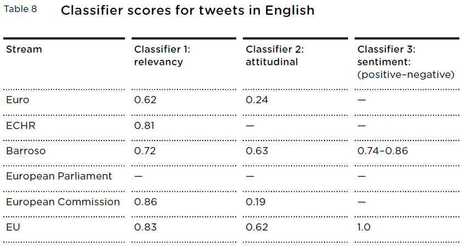Screen dimensions: 467x247
Task: Click the 'Stream' column header
Action: [24, 49]
